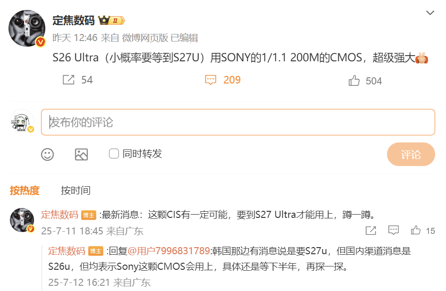Switch to 按时间 sorting tab

click(76, 191)
